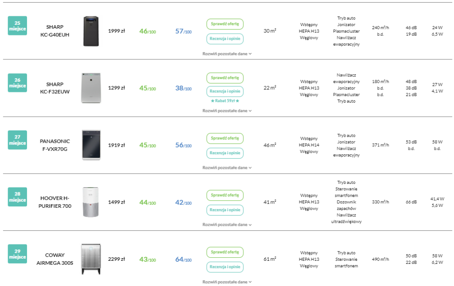The height and width of the screenshot is (286, 454).
Task: Click the Sharp KC-G40EUH product image
Action: pos(91,31)
